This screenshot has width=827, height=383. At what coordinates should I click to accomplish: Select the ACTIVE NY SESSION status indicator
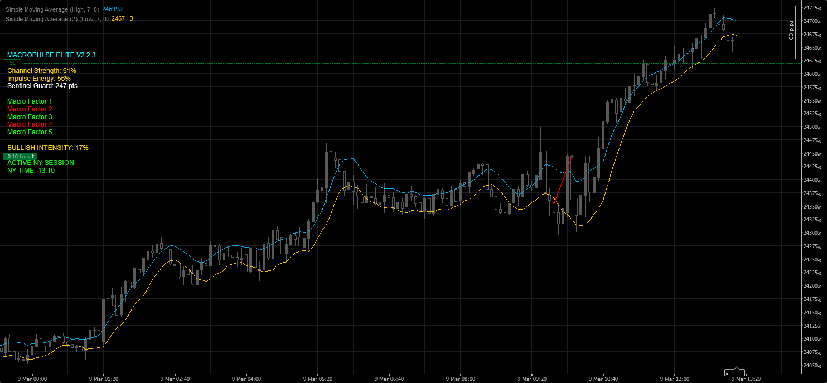39,162
